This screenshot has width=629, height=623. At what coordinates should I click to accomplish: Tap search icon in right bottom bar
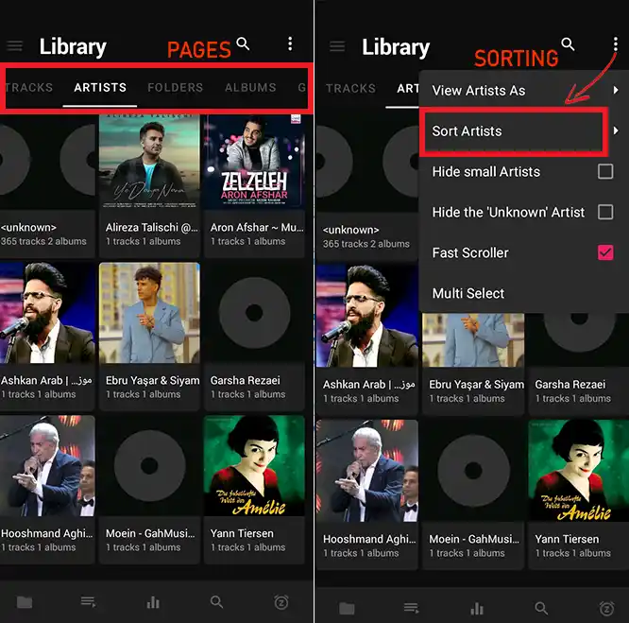[x=541, y=608]
